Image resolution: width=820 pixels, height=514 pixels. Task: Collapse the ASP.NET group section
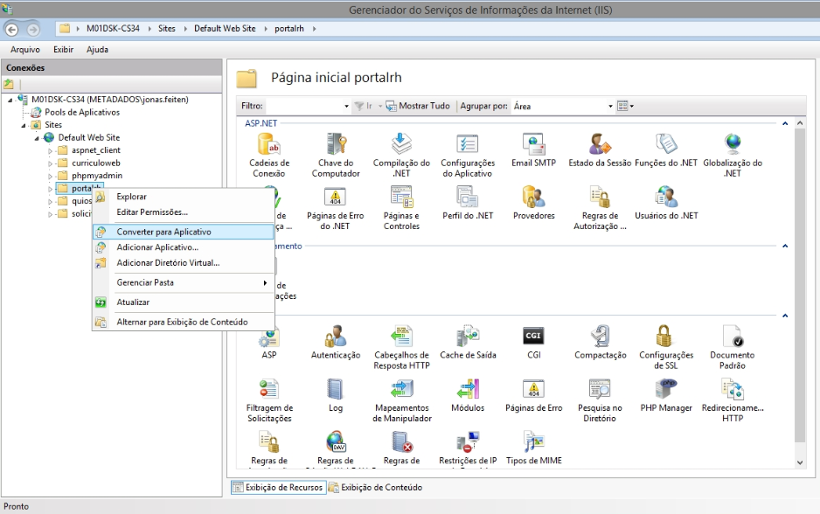tap(785, 123)
